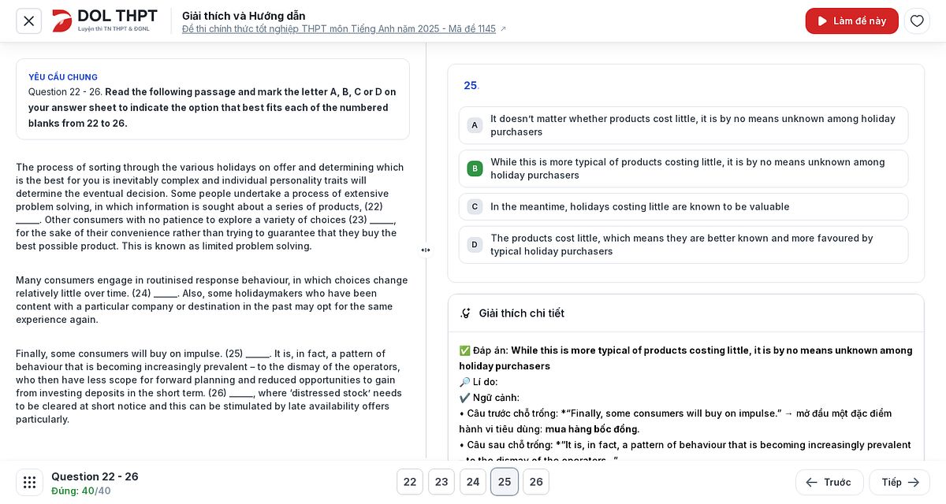
Task: Go to question 26 tab
Action: coord(536,482)
